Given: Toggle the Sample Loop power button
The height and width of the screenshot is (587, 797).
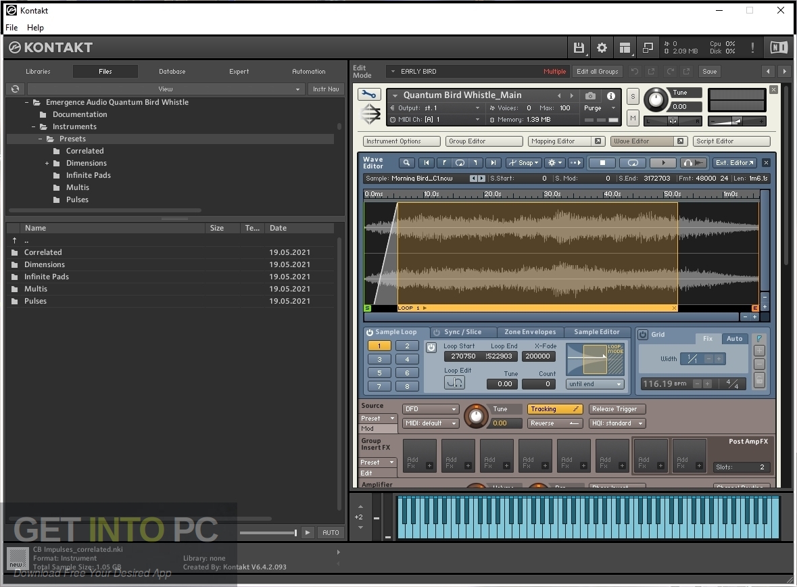Looking at the screenshot, I should (x=370, y=332).
